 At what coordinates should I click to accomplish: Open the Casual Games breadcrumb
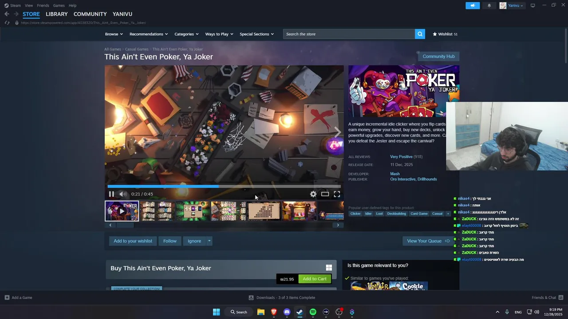click(137, 49)
